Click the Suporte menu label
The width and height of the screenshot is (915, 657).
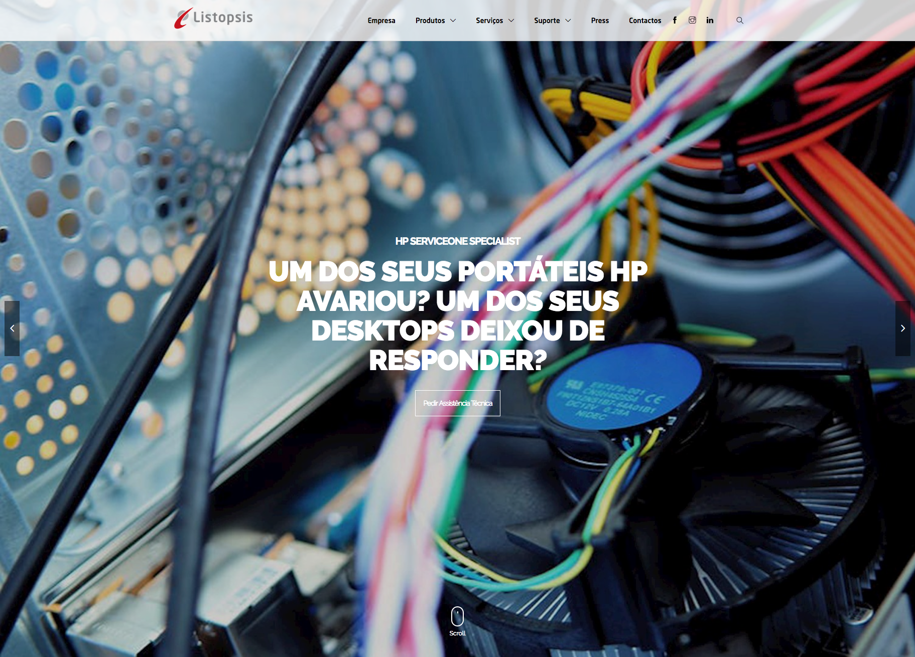(x=547, y=21)
